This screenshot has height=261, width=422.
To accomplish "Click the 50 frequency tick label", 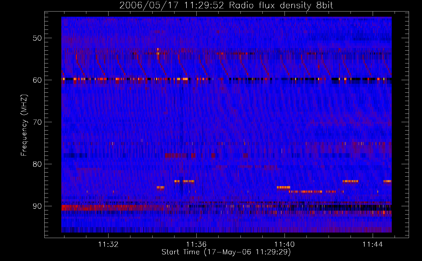I will tap(37, 38).
